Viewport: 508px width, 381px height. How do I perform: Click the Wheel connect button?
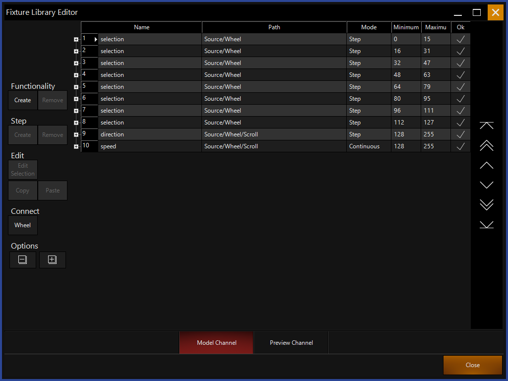(23, 225)
